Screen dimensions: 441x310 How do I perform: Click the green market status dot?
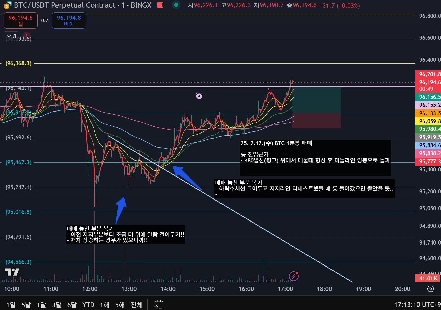coord(176,5)
